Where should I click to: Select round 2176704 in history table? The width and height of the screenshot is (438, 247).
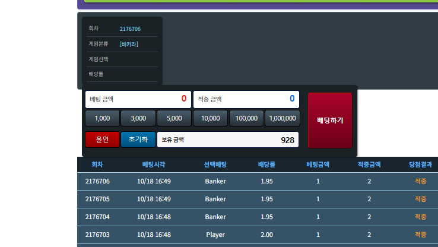(97, 217)
